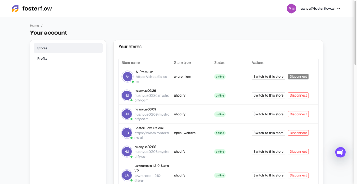The image size is (357, 184).
Task: Disconnect the huanyue0206 store
Action: [x=298, y=152]
